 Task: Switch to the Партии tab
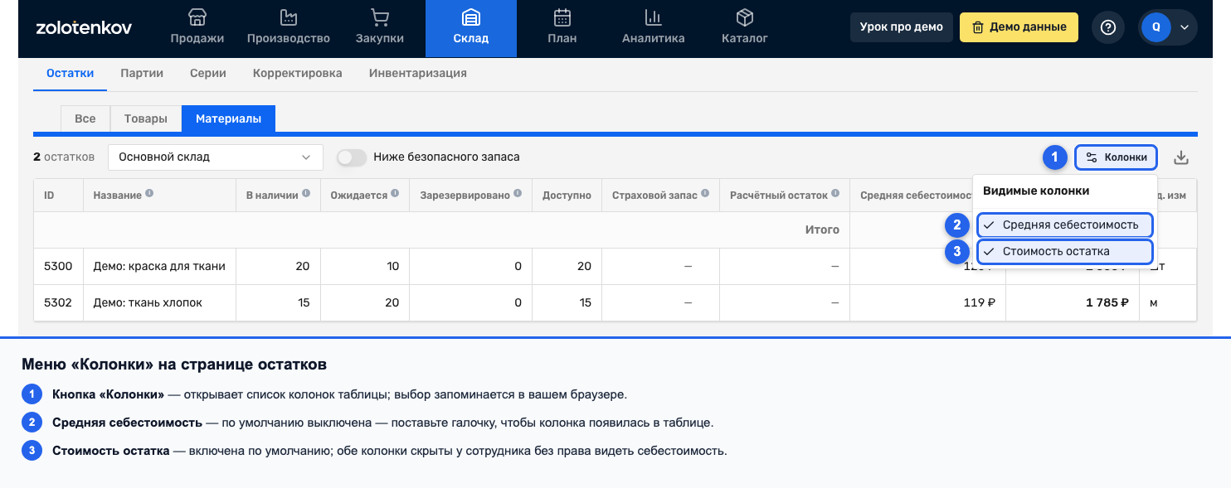tap(142, 73)
